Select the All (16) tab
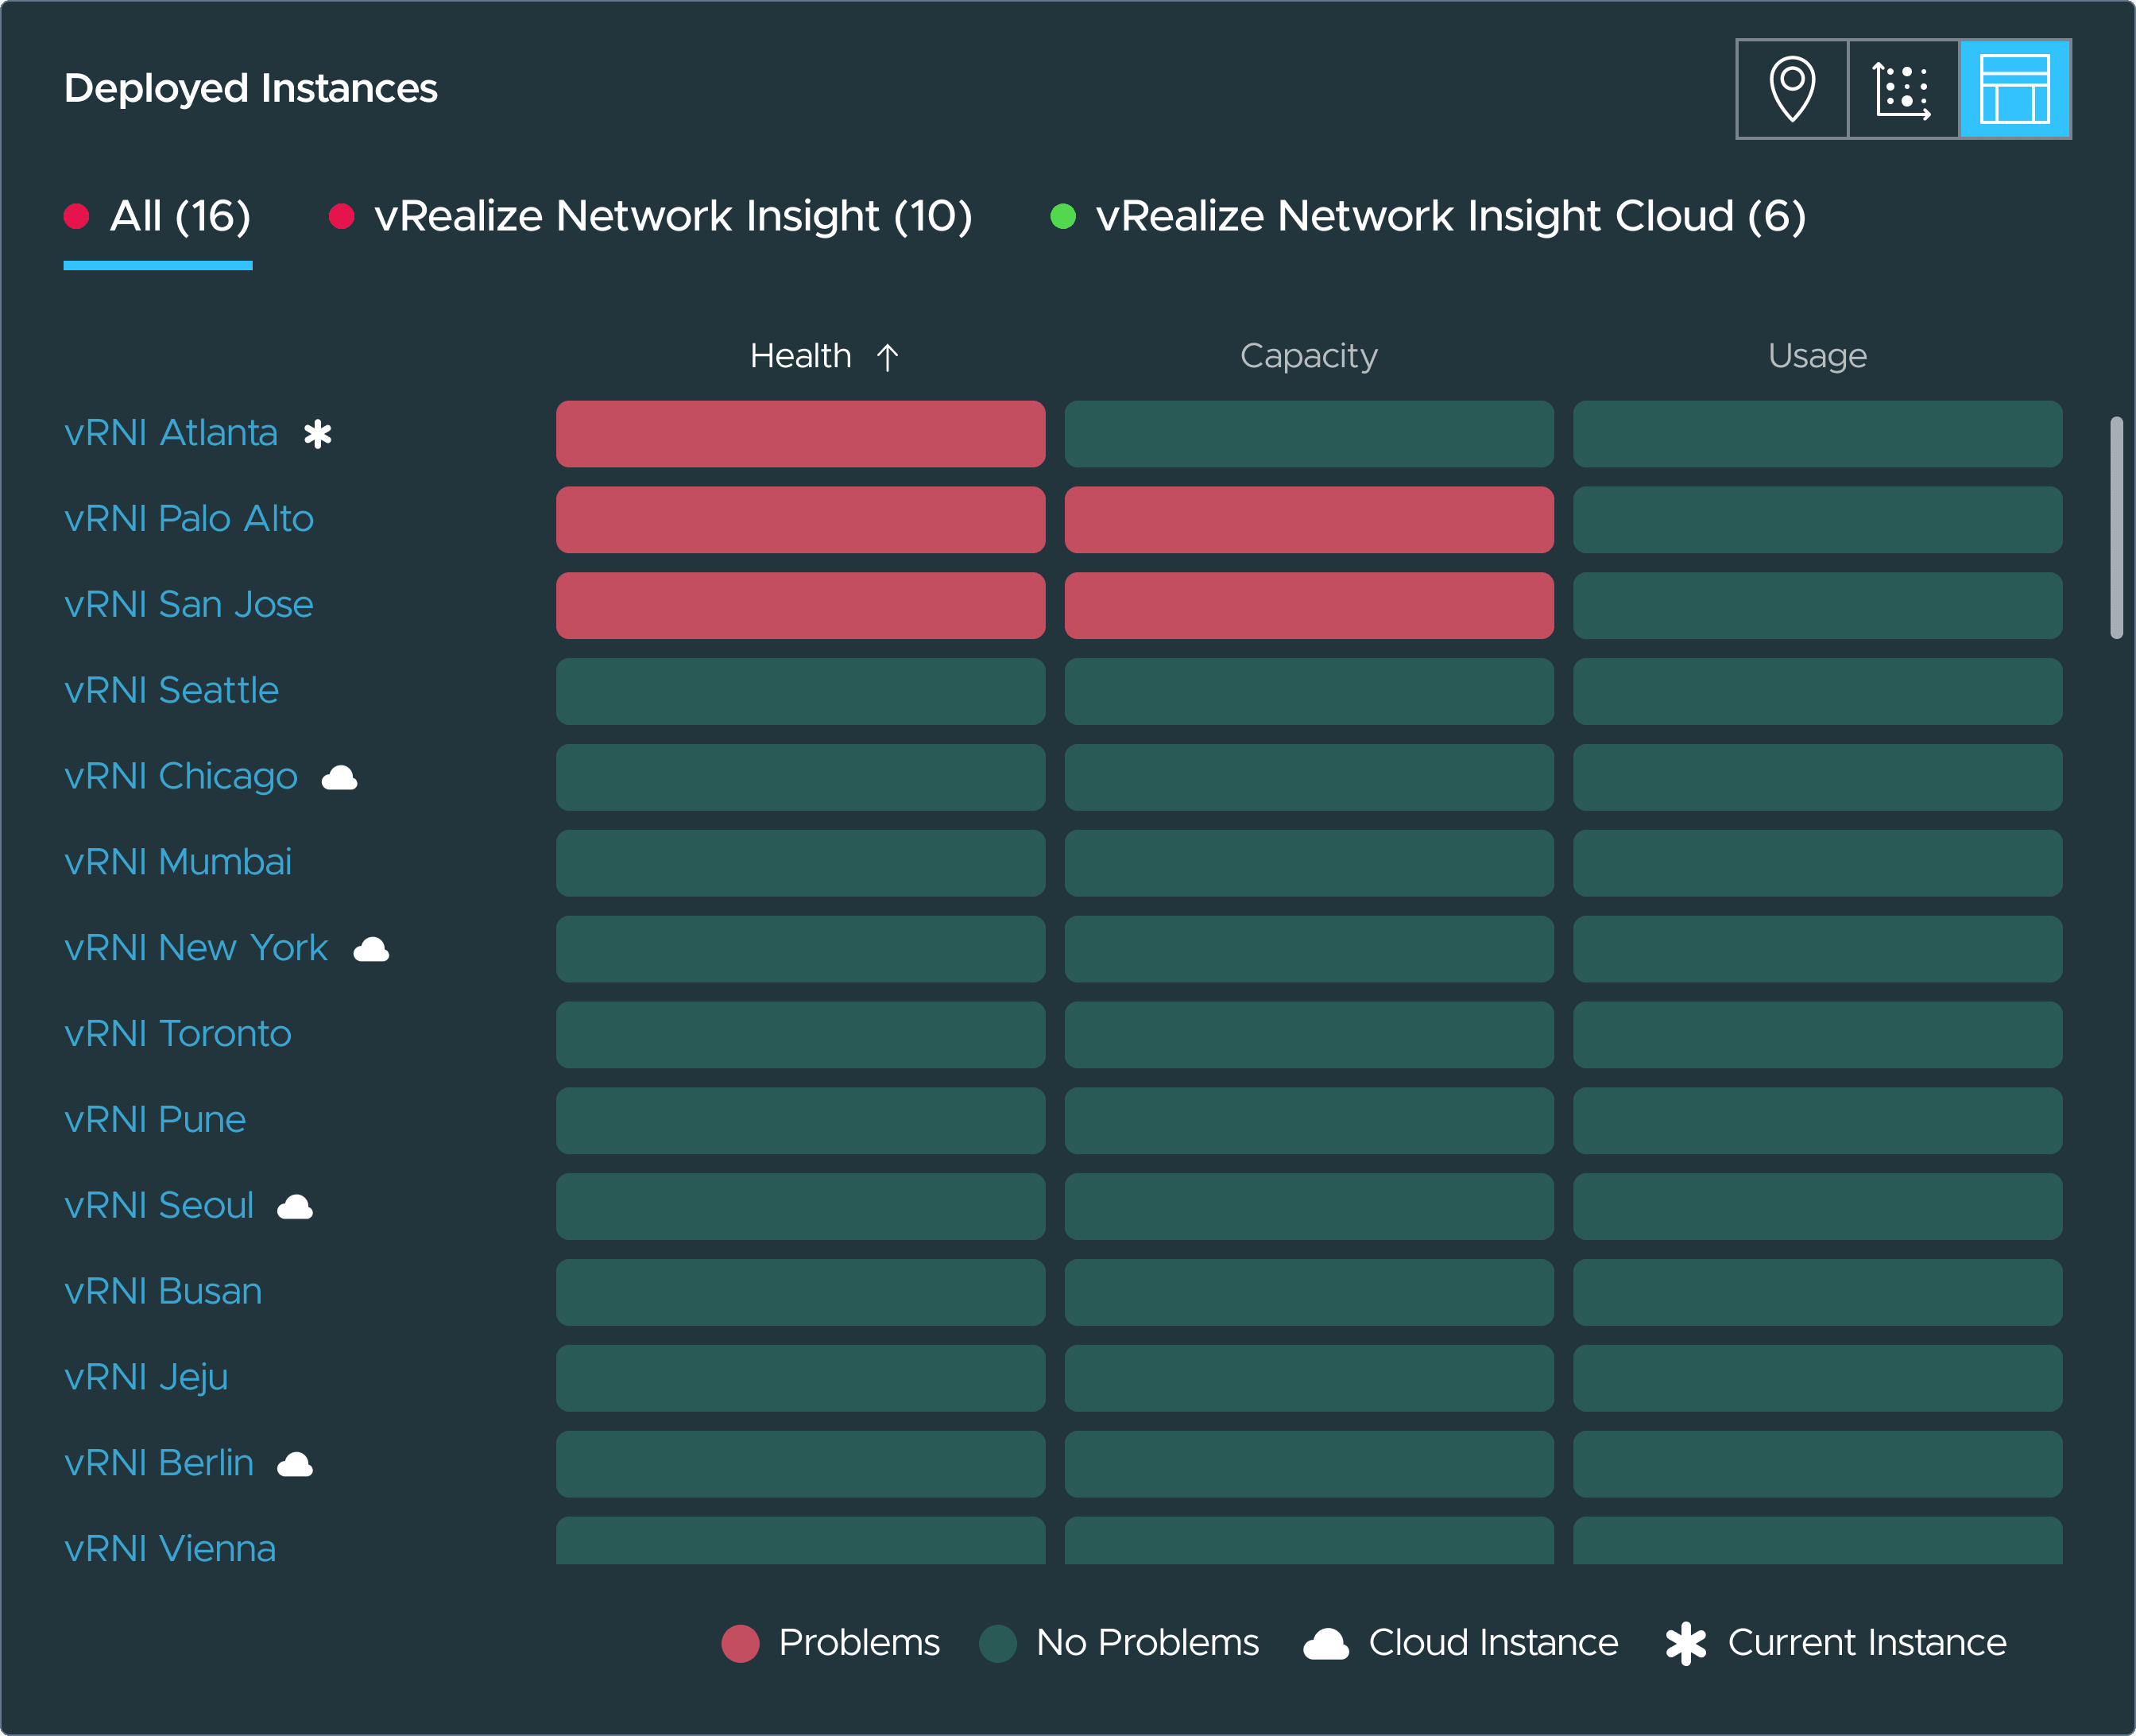Viewport: 2136px width, 1736px height. (x=158, y=217)
